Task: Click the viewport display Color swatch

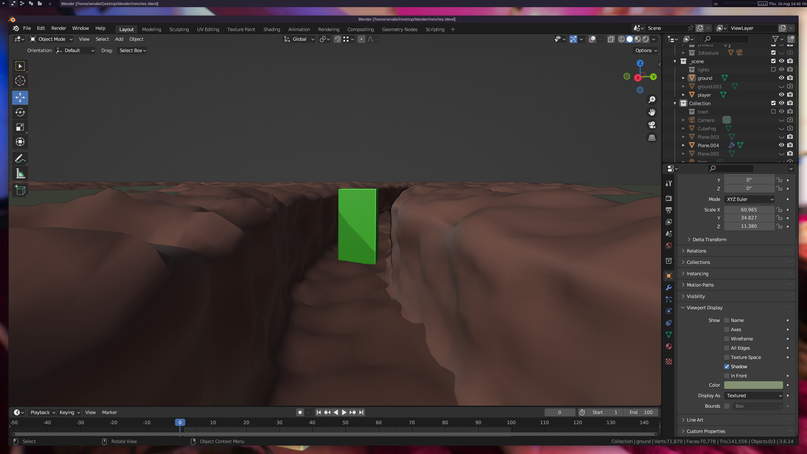Action: click(x=753, y=385)
